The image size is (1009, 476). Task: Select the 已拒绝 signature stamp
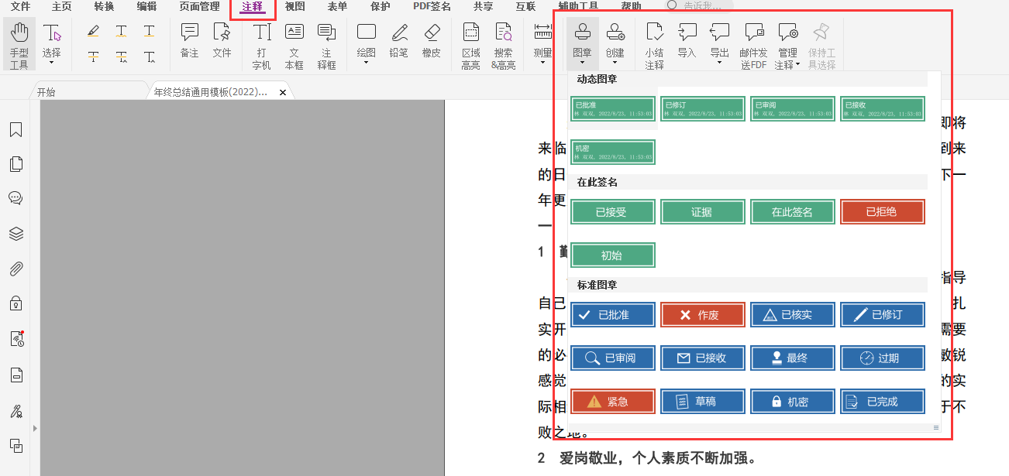[x=882, y=211]
